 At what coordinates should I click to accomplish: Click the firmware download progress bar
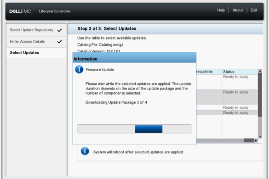(134, 129)
